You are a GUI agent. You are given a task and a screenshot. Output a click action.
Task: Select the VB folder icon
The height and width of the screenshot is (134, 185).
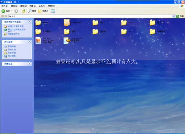tap(124, 32)
